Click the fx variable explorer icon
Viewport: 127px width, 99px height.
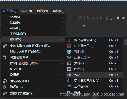pyautogui.click(x=69, y=81)
